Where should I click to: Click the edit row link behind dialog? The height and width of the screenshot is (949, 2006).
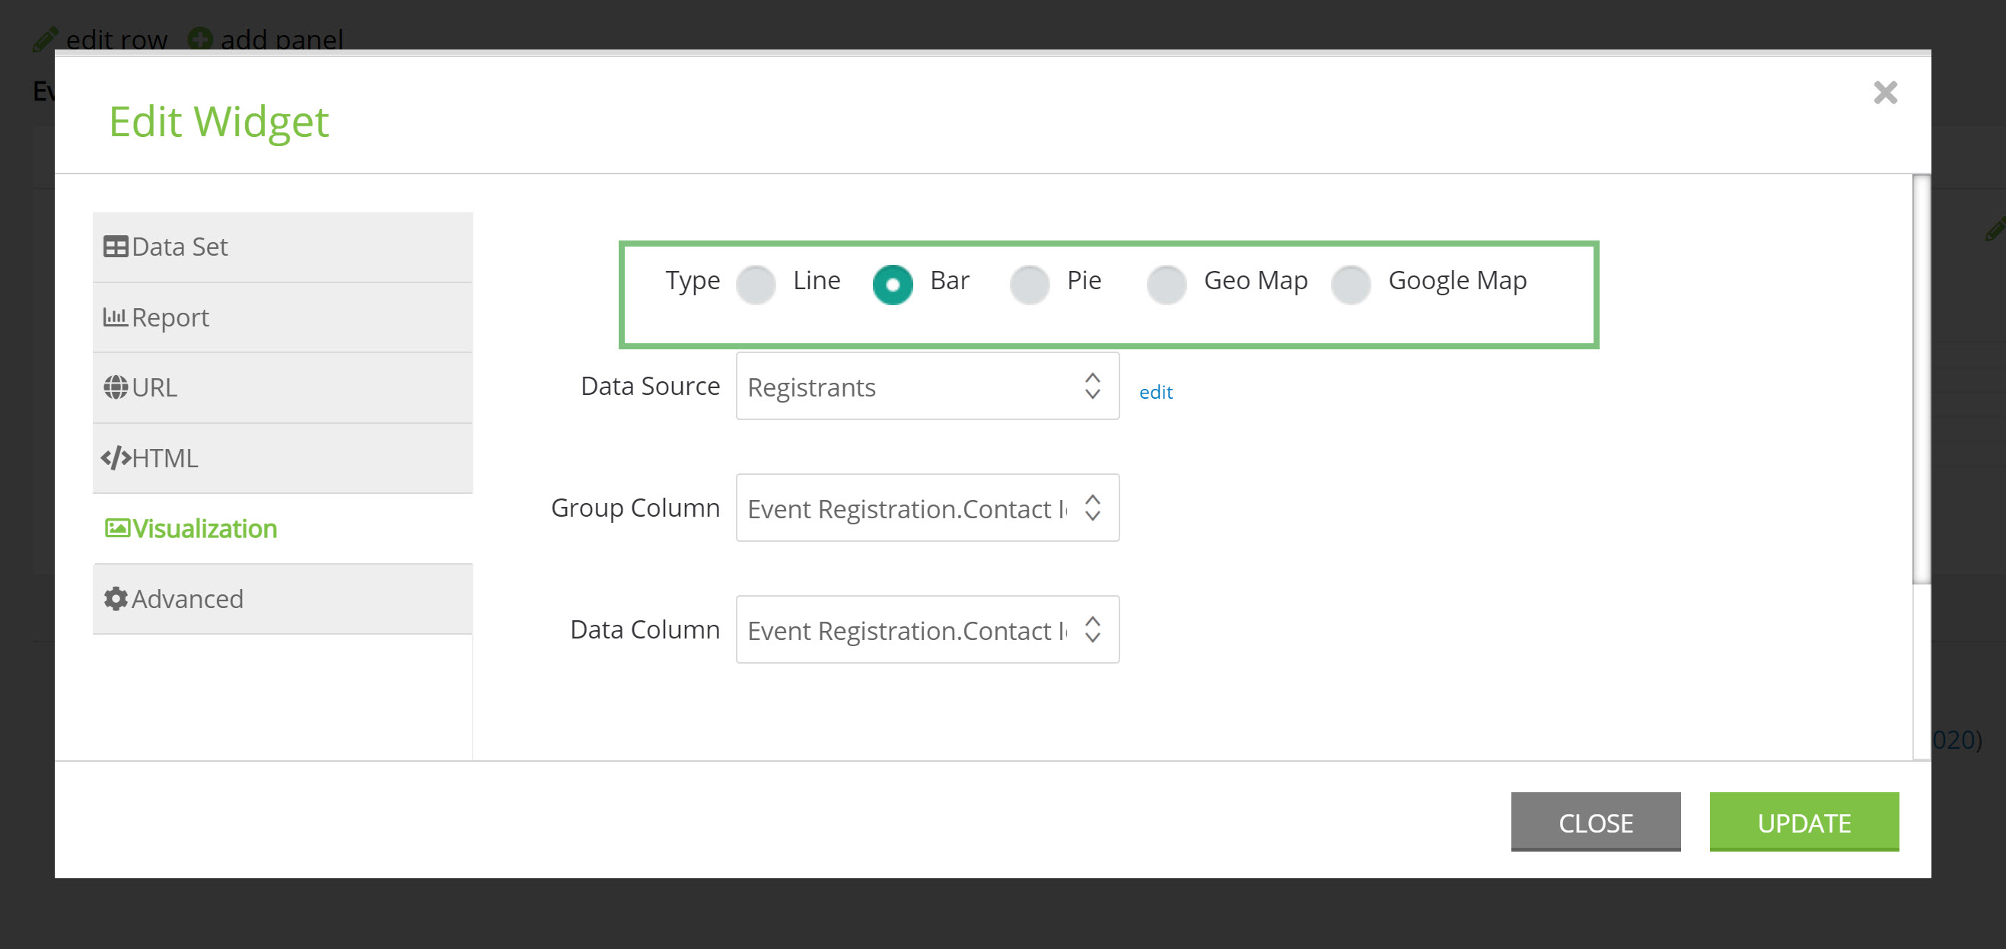(116, 39)
